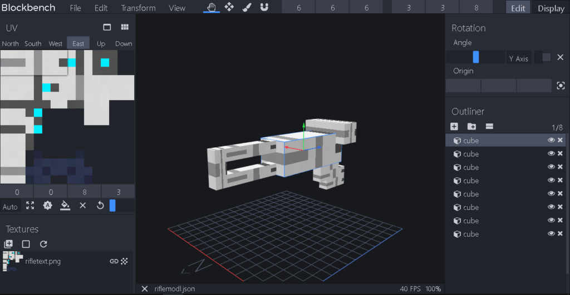Hide the first cube using its eye icon
The width and height of the screenshot is (570, 295).
tap(551, 141)
